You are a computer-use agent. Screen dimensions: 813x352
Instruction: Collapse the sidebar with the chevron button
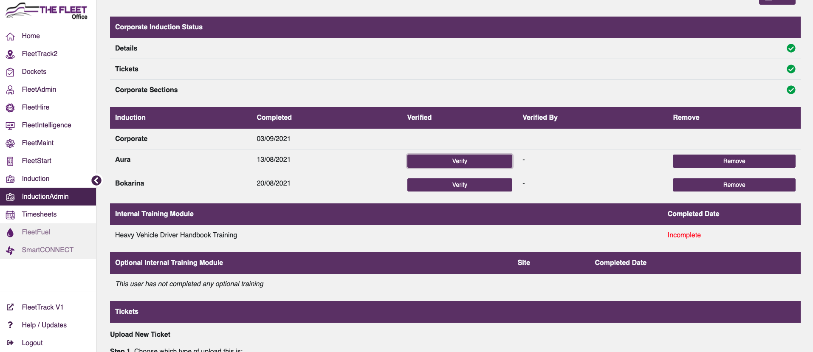point(96,180)
